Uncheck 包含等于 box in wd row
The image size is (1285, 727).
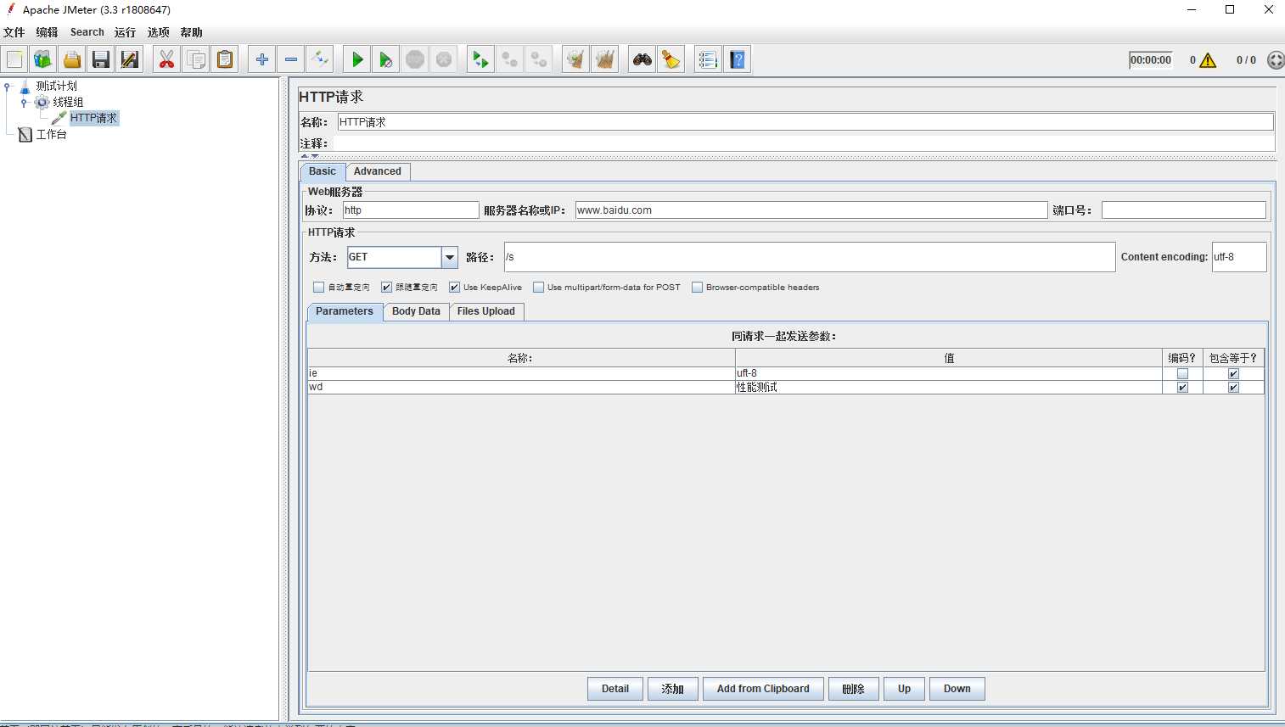1233,388
